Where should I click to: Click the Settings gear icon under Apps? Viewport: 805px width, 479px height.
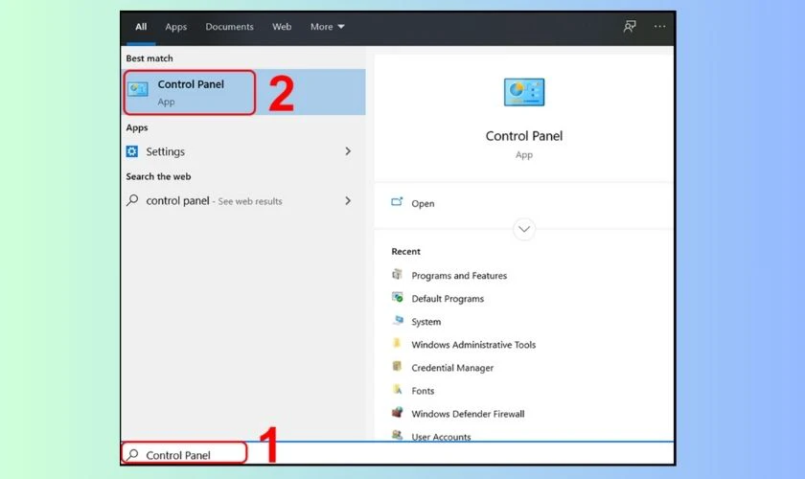pyautogui.click(x=132, y=151)
